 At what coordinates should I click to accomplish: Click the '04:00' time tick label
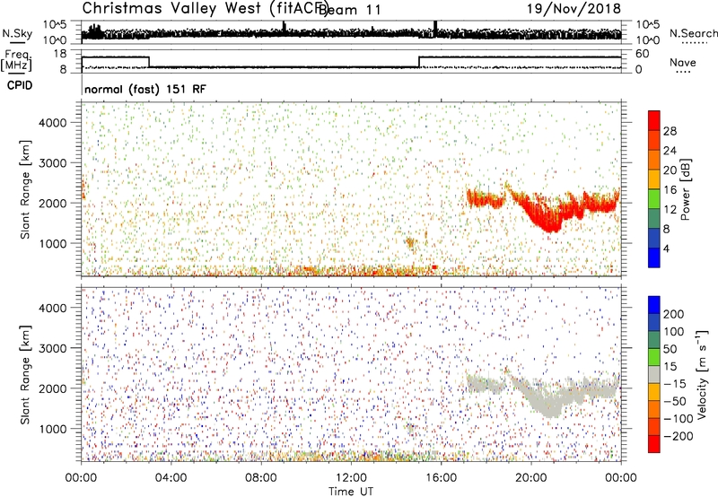(x=171, y=478)
